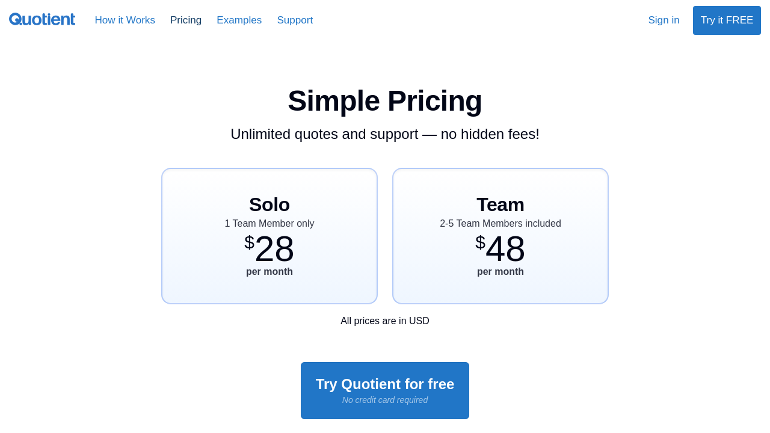The height and width of the screenshot is (433, 770).
Task: Click "per month" under the Solo price
Action: click(x=269, y=272)
